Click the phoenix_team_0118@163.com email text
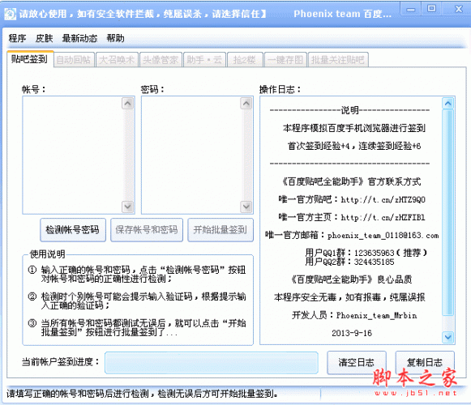471x405 pixels. coord(383,236)
